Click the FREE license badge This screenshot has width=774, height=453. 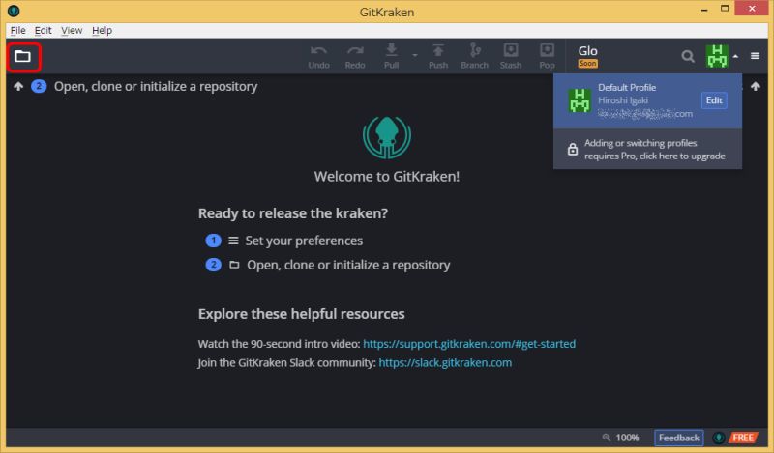coord(742,438)
